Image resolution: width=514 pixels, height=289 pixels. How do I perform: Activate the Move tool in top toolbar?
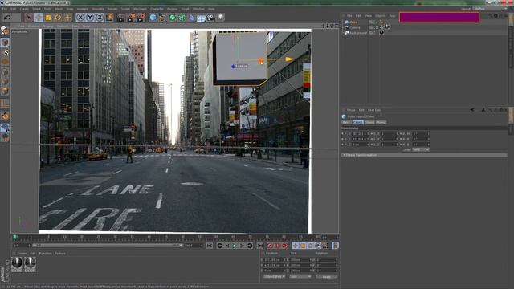pos(39,18)
